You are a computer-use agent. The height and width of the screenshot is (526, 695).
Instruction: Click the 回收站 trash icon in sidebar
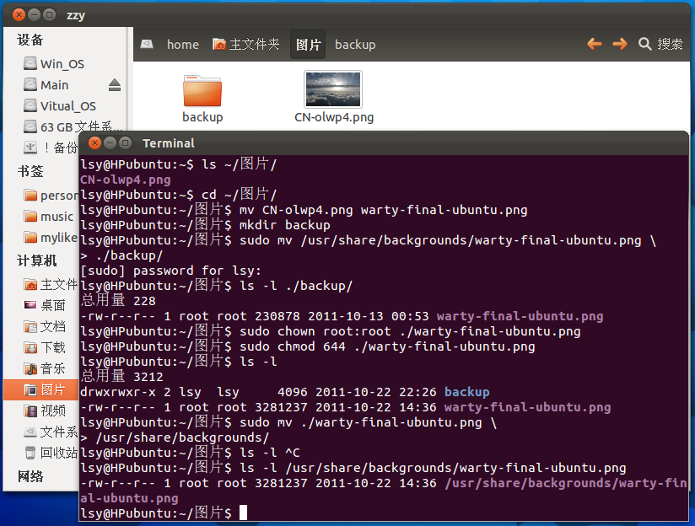pyautogui.click(x=30, y=453)
